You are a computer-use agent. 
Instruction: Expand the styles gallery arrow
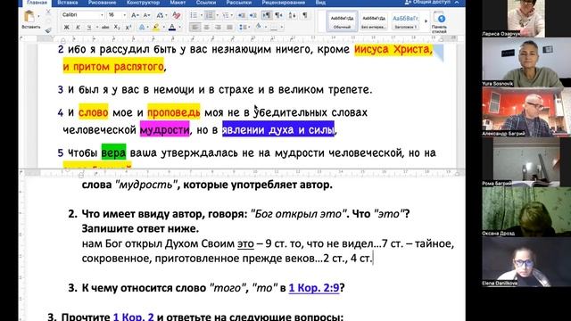click(426, 21)
